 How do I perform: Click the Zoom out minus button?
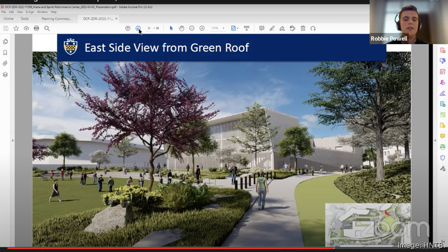192,28
